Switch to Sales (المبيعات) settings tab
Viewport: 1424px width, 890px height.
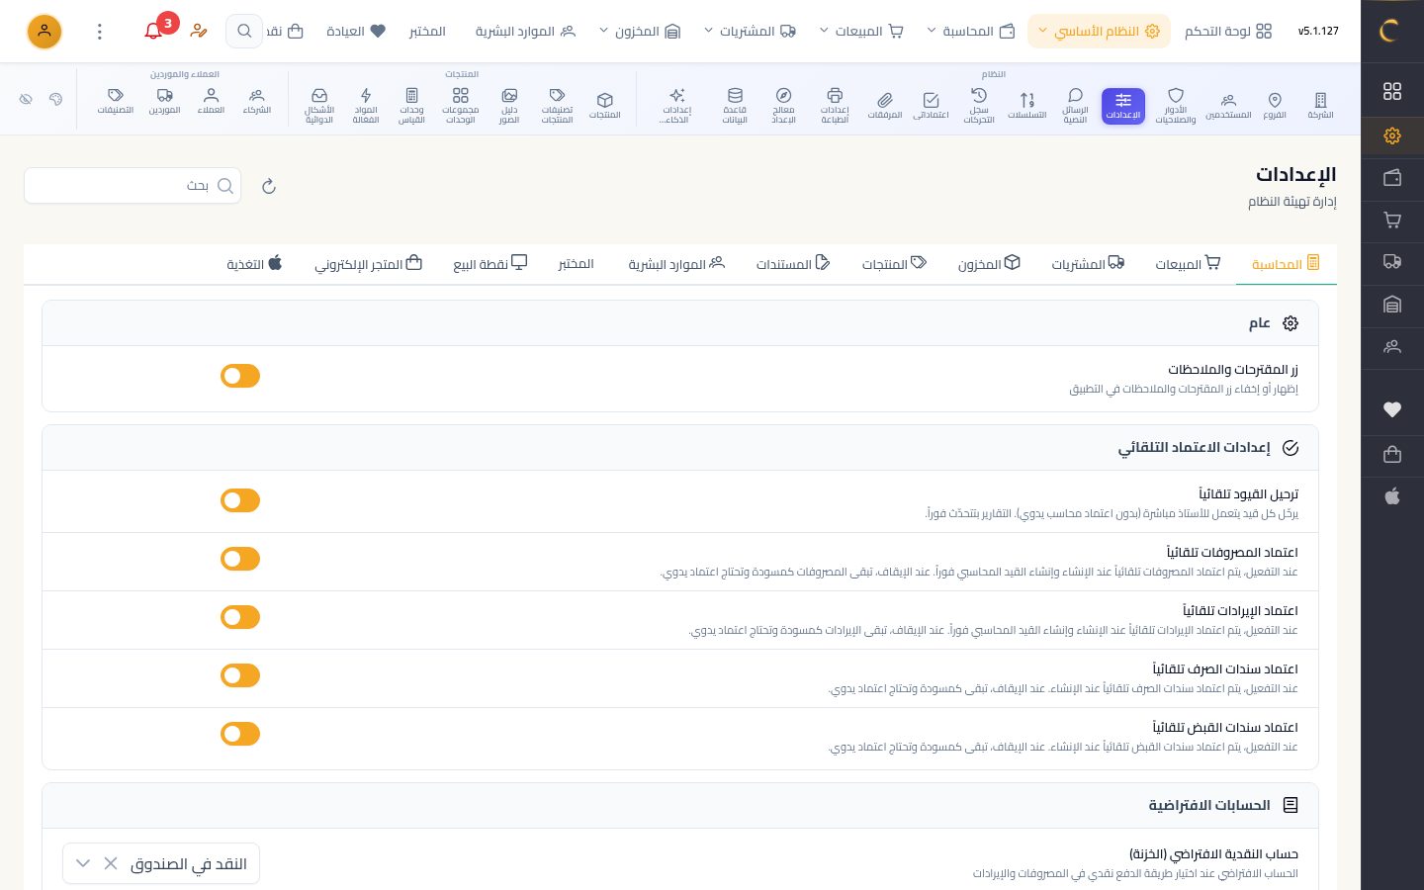pos(1188,264)
